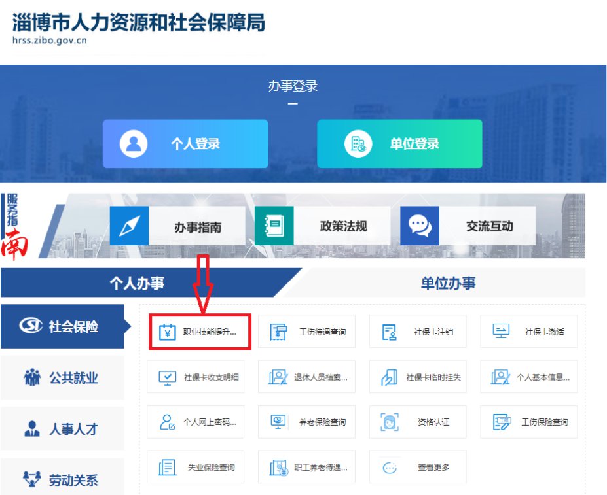607x495 pixels.
Task: Open 资格认证 face scan icon
Action: click(x=390, y=422)
